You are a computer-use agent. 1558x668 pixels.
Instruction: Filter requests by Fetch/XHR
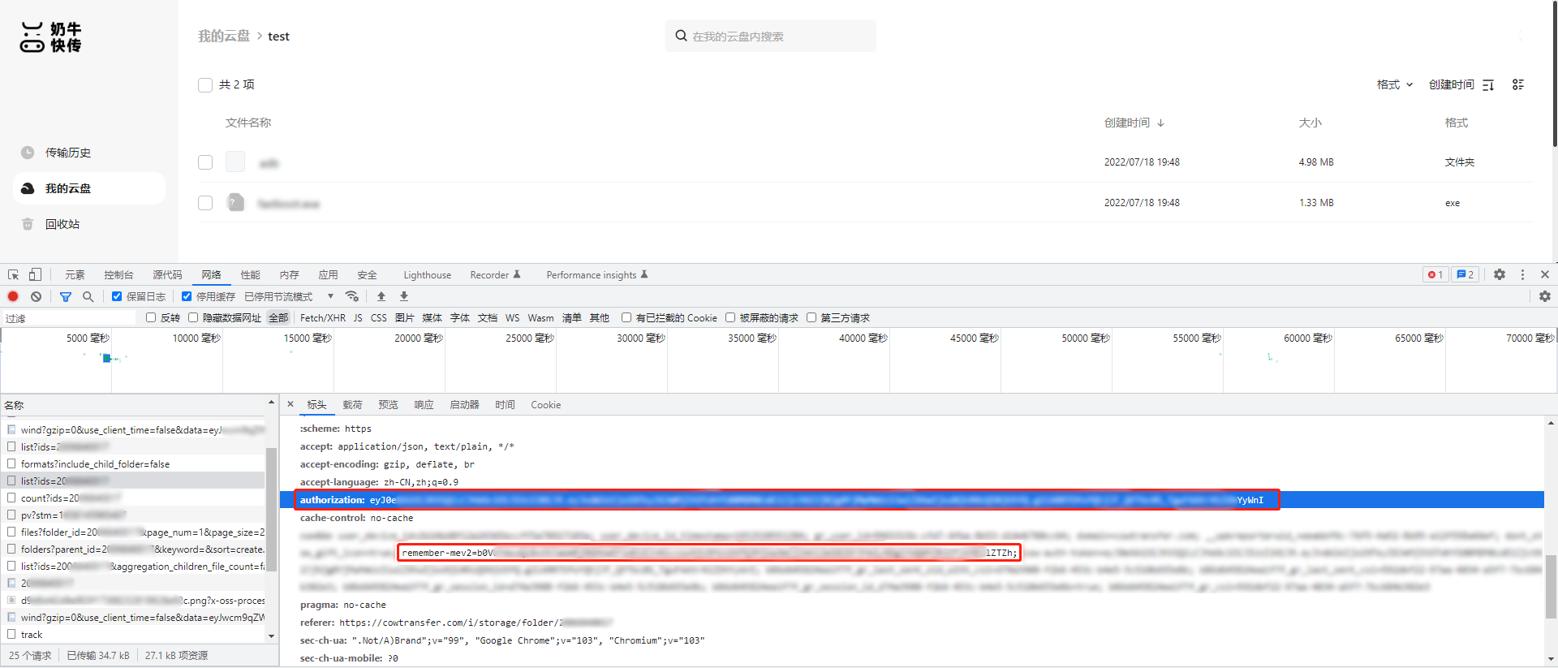(323, 317)
